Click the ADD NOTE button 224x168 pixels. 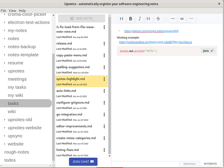pyautogui.click(x=82, y=18)
